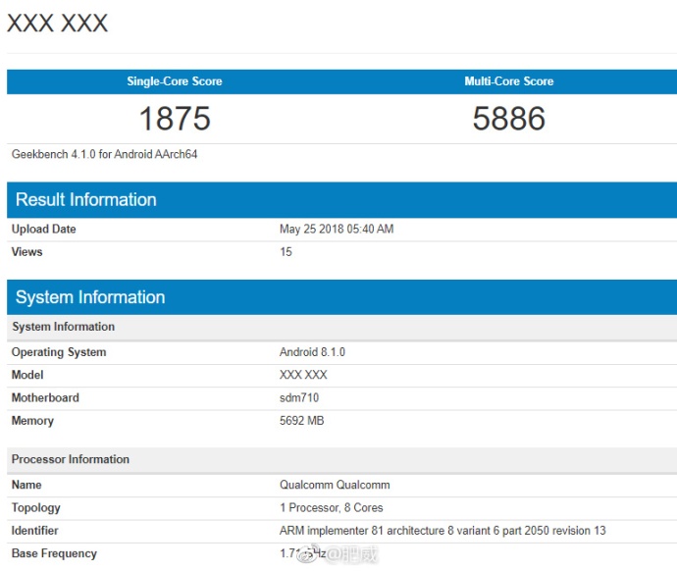Click the Views row label
The width and height of the screenshot is (677, 571).
26,252
